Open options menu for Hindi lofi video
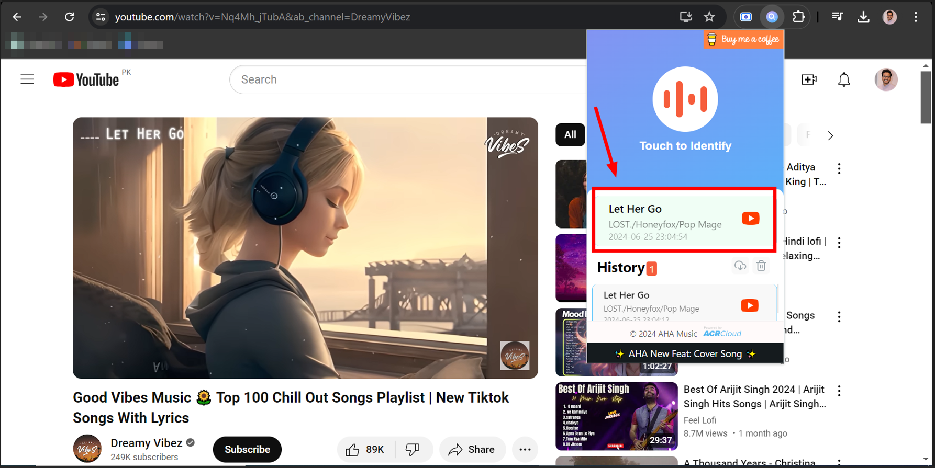This screenshot has height=468, width=935. [x=839, y=243]
